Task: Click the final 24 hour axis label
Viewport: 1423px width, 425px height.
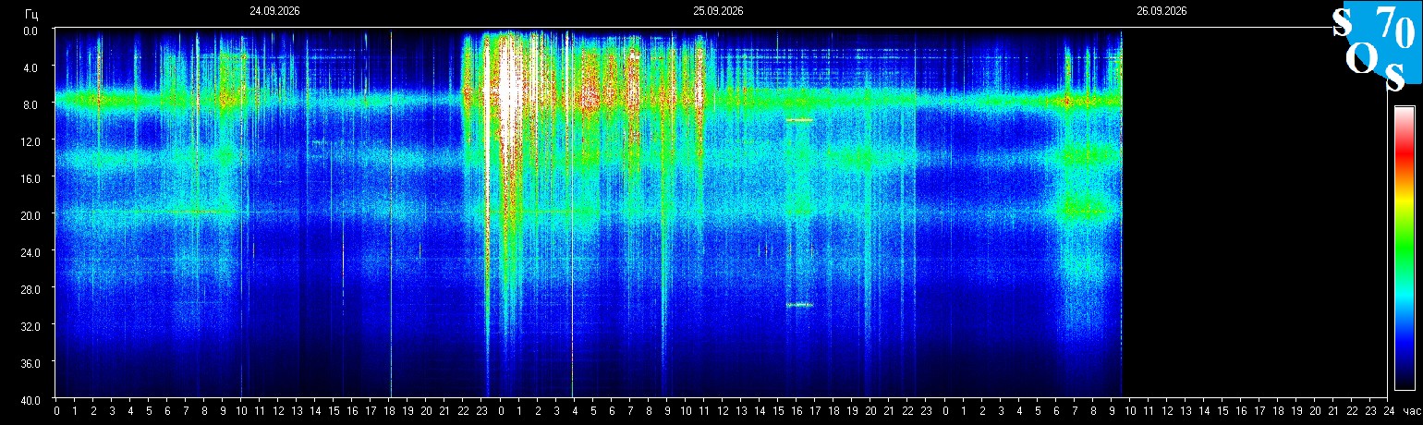Action: coord(1389,410)
